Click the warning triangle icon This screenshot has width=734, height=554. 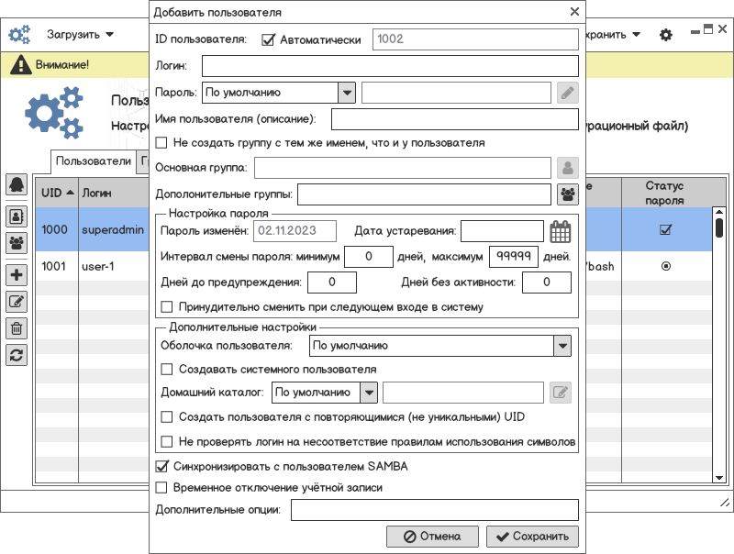20,64
